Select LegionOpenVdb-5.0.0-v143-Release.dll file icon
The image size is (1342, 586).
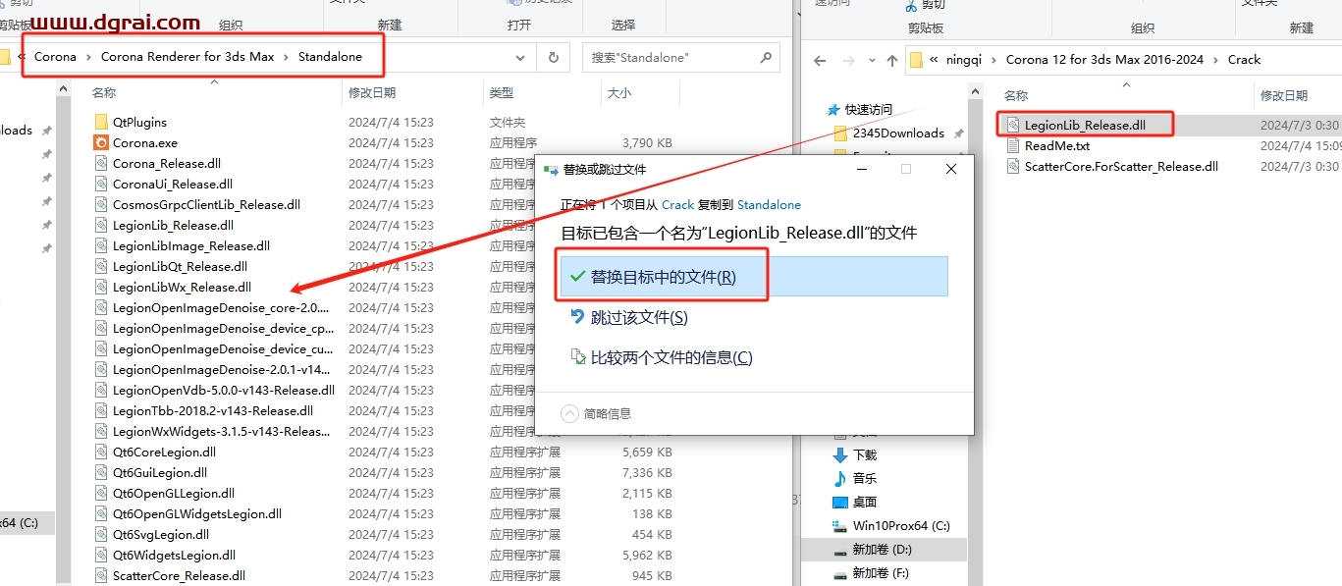(x=101, y=391)
